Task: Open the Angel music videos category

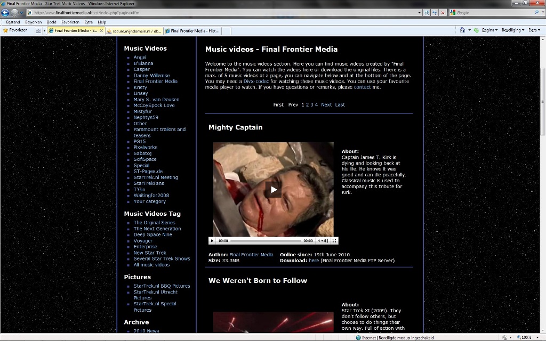Action: (x=140, y=58)
